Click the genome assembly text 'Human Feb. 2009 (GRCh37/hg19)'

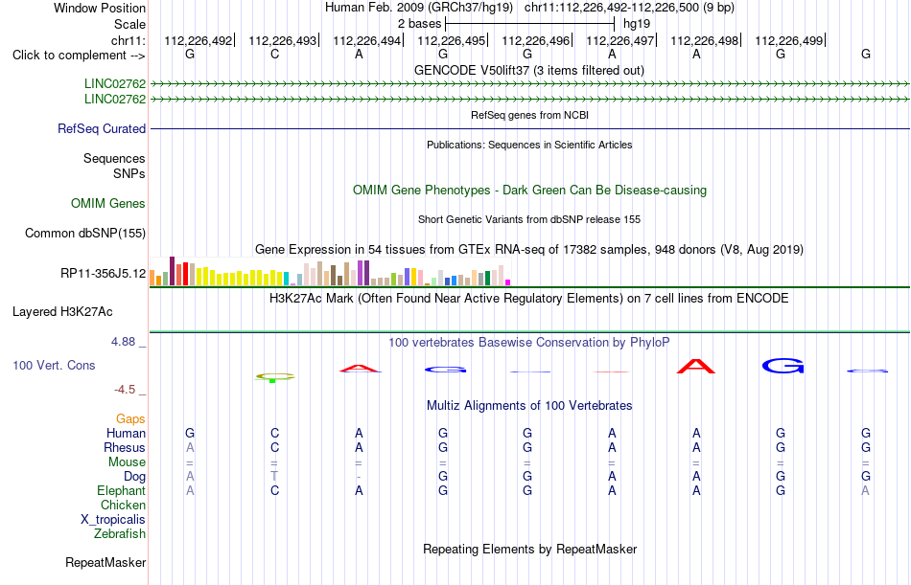[419, 8]
